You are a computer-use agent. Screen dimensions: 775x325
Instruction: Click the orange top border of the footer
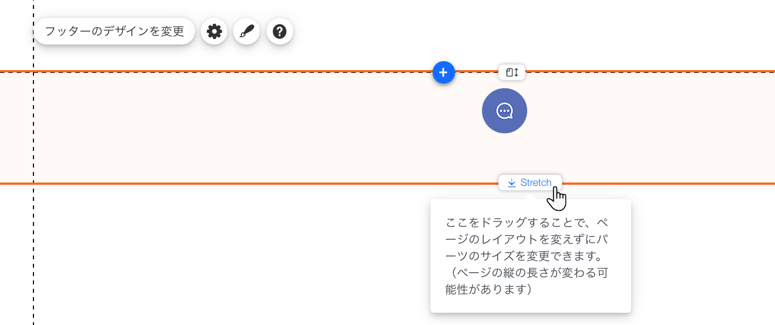click(223, 71)
